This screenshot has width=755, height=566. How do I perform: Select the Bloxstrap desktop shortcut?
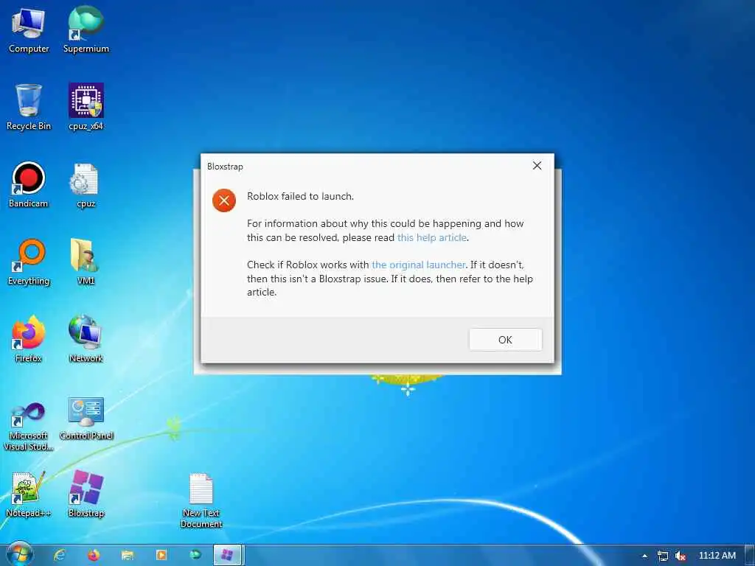pos(86,495)
